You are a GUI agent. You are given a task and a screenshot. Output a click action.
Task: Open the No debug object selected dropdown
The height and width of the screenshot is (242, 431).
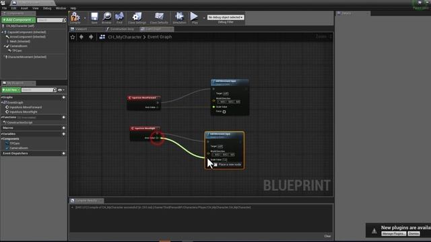click(226, 17)
